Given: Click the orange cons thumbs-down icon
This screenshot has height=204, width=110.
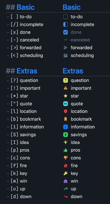Looking at the screenshot, I should click(66, 158).
